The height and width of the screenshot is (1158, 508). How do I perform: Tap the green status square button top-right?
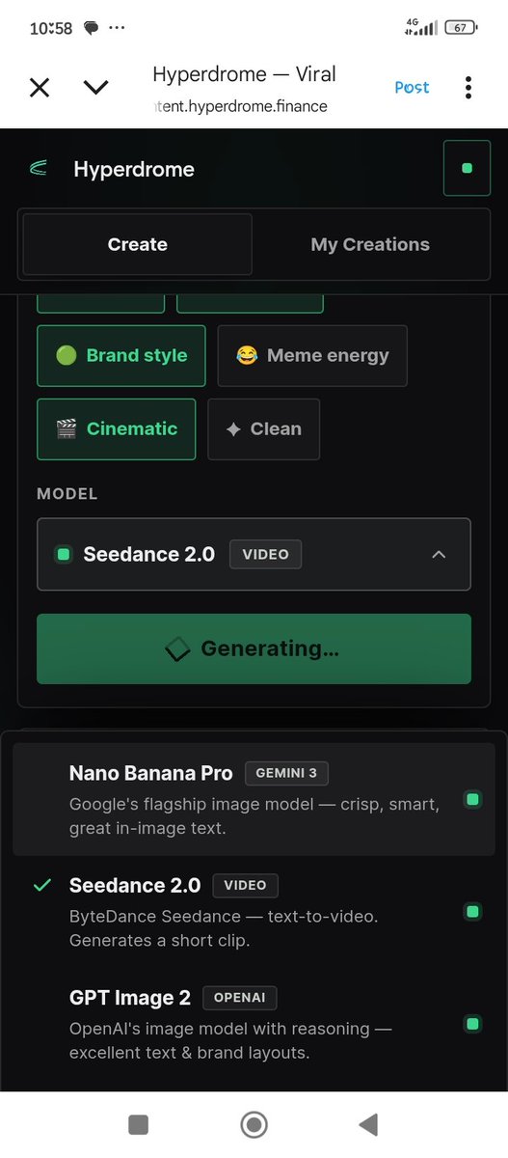(467, 168)
